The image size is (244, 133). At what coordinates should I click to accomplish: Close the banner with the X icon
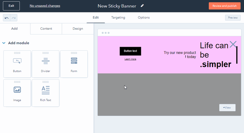pos(233,44)
